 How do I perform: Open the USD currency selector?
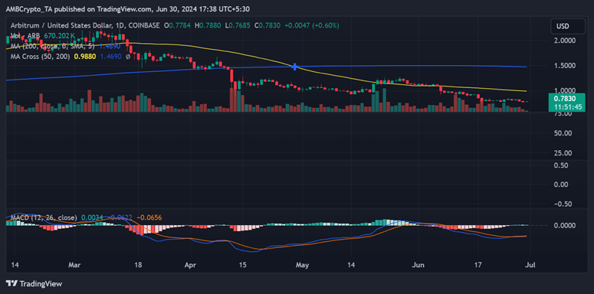click(567, 27)
